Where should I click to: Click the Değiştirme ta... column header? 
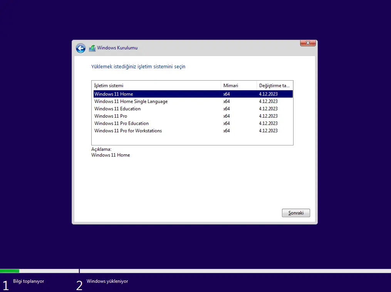(275, 86)
